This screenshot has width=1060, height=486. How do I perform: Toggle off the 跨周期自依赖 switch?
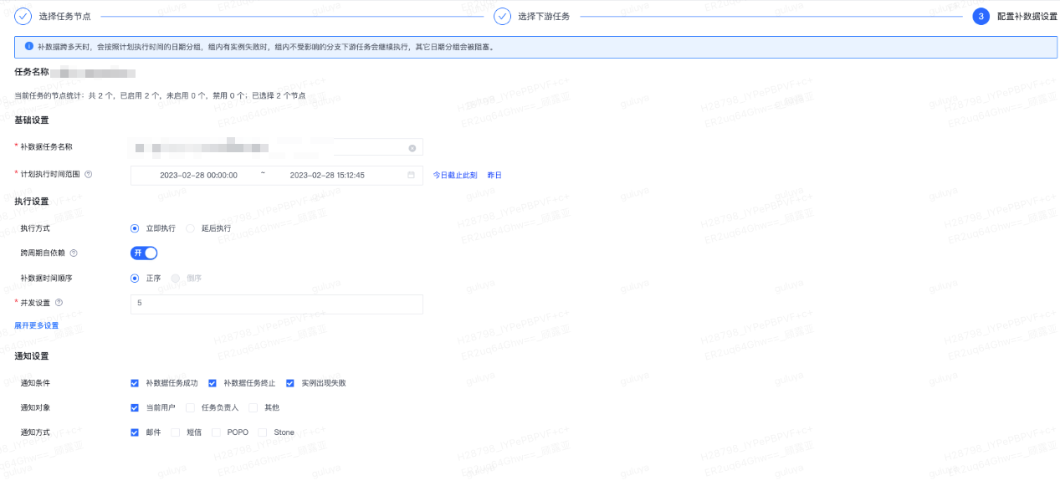pyautogui.click(x=144, y=253)
